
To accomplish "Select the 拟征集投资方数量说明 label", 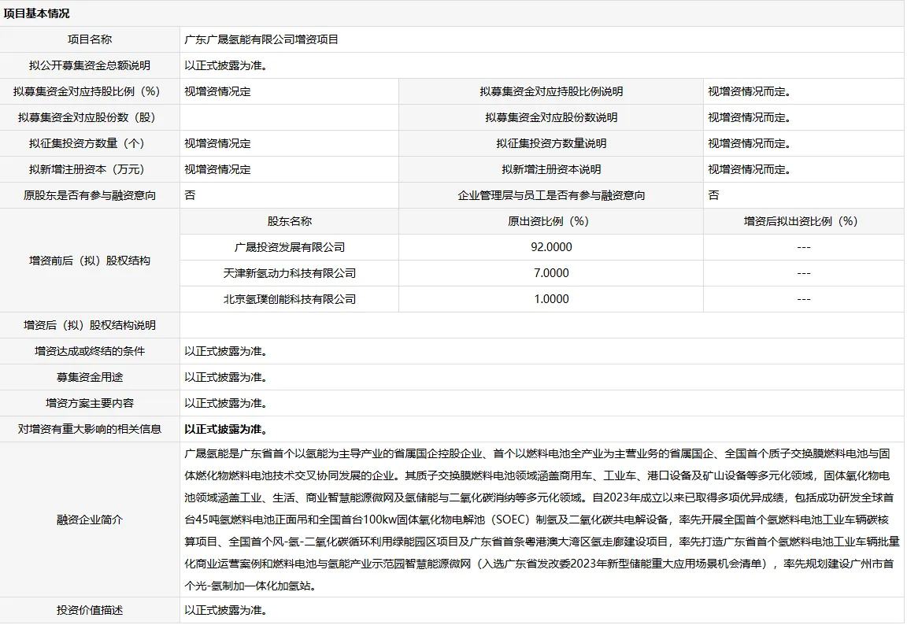I will coord(551,143).
